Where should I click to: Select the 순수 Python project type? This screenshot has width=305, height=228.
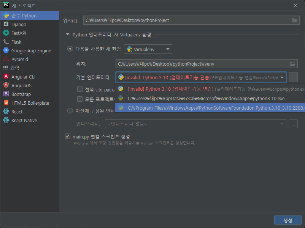30,16
